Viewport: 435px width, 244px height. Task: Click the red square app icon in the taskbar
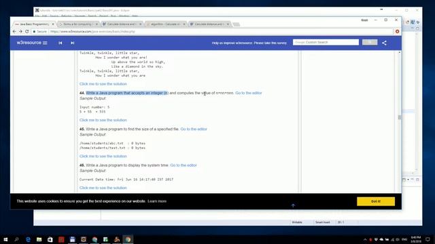point(61,239)
